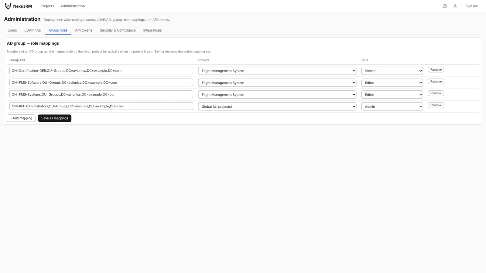Screen dimensions: 486x273
Task: Switch to the Users tab
Action: pos(12,30)
